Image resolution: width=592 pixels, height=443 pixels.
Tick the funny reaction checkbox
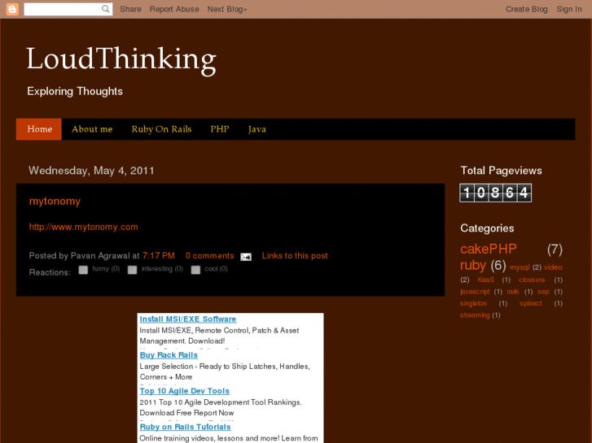[x=83, y=270]
